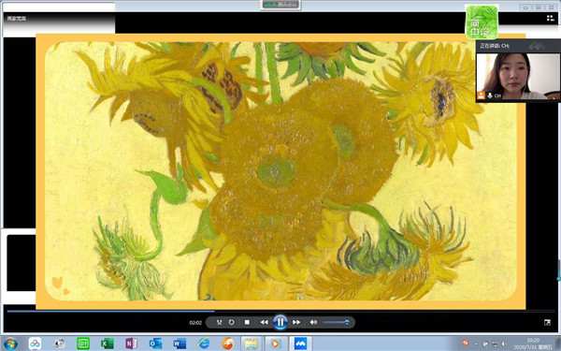
Task: Open Outlook from the taskbar
Action: [155, 344]
